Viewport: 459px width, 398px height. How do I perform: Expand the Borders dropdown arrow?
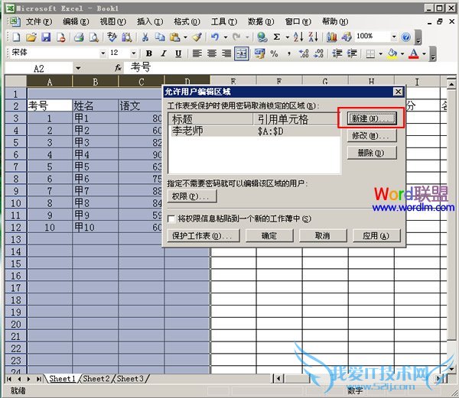[380, 53]
